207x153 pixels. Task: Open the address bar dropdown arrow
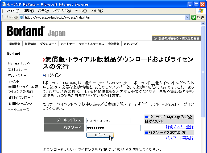187,17
